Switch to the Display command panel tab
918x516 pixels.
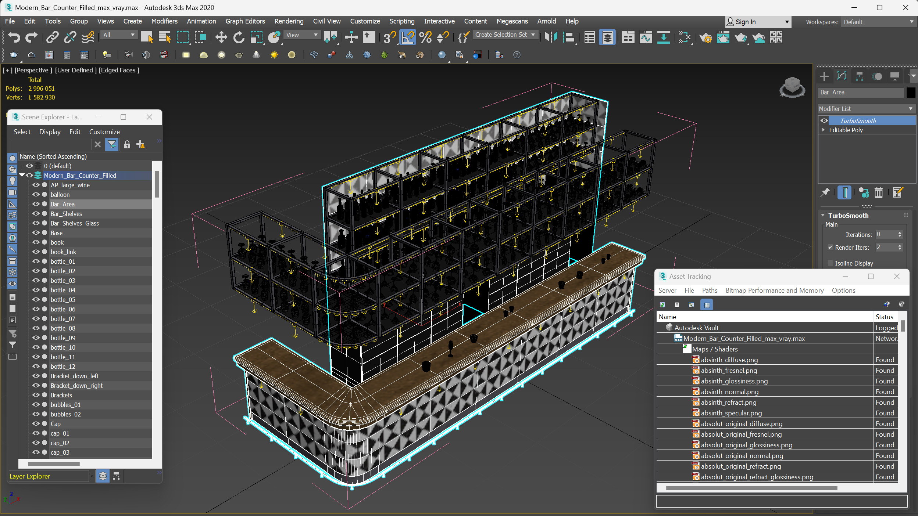(x=895, y=76)
